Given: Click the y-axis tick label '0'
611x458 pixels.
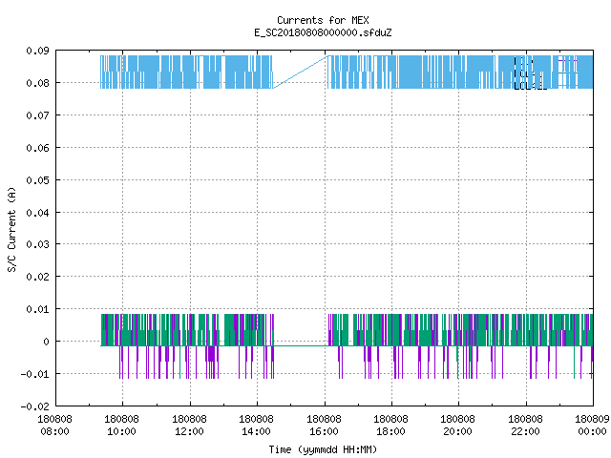Looking at the screenshot, I should click(47, 342).
